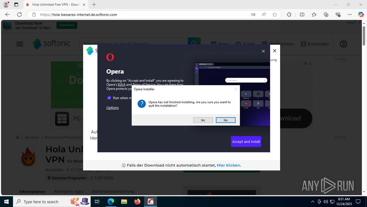Open the Windows Start menu
The width and height of the screenshot is (367, 207).
(x=6, y=202)
